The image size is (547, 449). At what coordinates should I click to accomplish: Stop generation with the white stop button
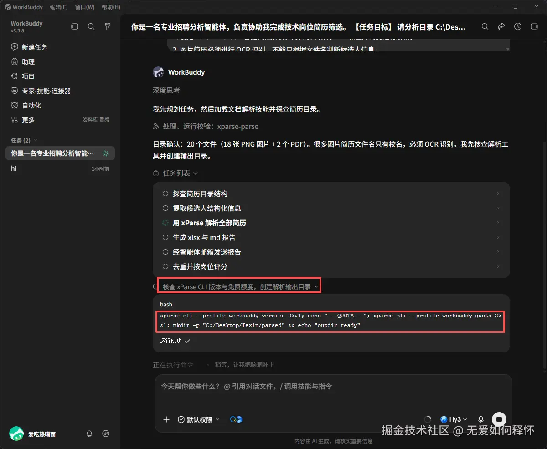tap(499, 419)
